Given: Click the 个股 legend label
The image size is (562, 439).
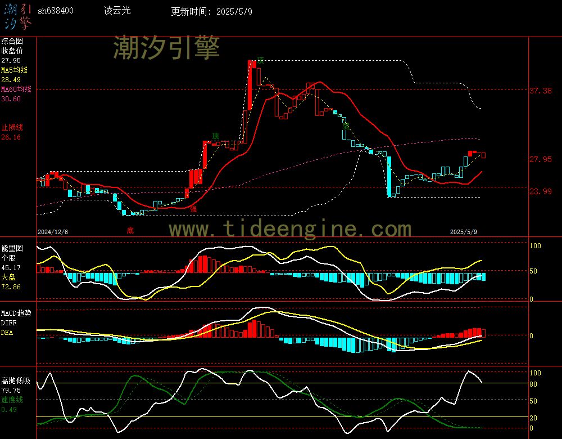Looking at the screenshot, I should pyautogui.click(x=8, y=258).
